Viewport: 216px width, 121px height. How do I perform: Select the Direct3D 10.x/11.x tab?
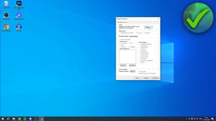(123, 23)
